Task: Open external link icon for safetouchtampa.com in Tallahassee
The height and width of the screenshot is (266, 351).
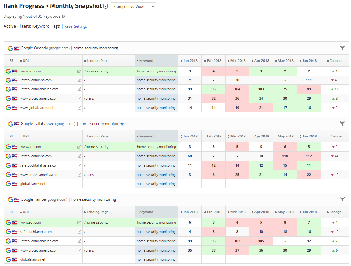Action: 79,156
